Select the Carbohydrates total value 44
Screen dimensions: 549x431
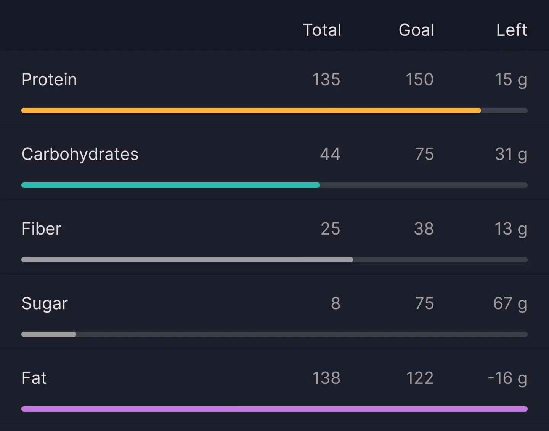tap(330, 154)
